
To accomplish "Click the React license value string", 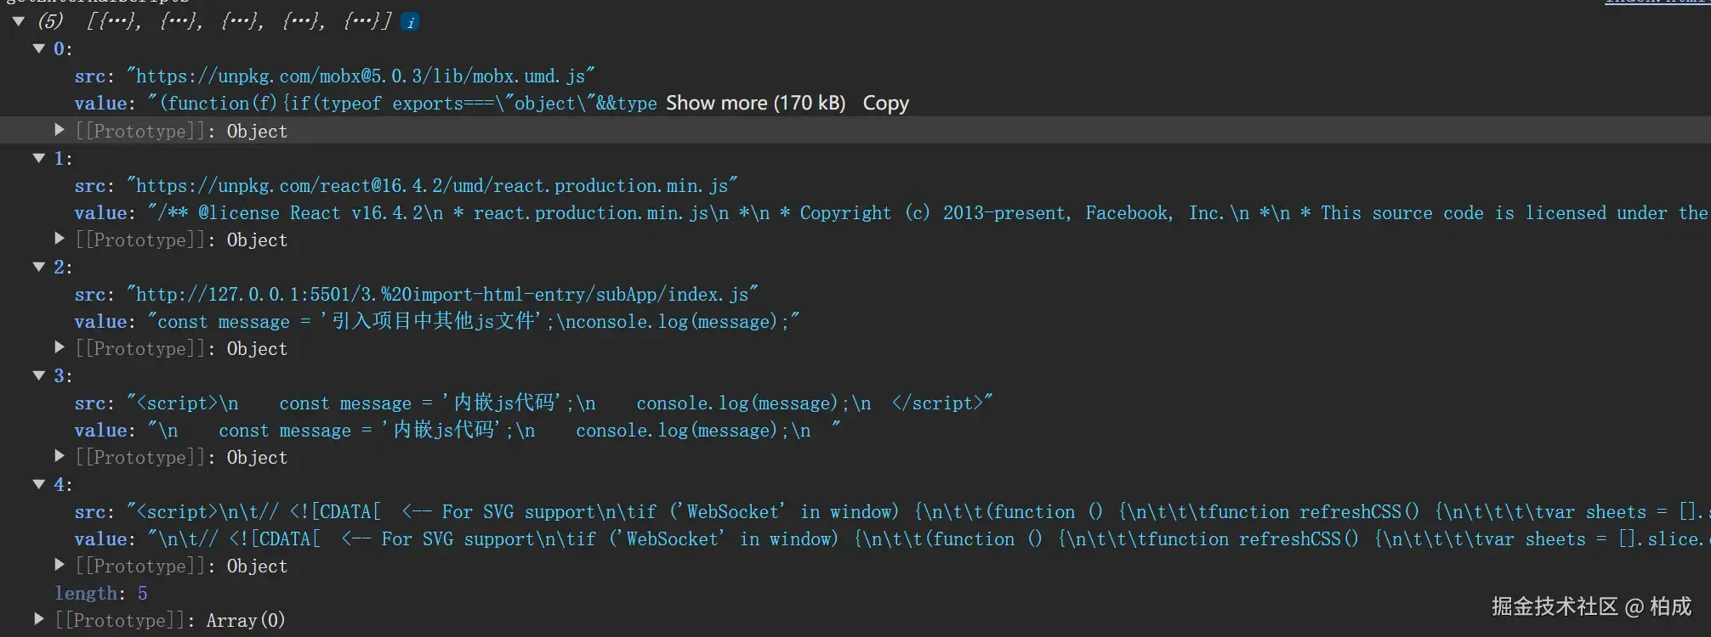I will click(x=928, y=212).
